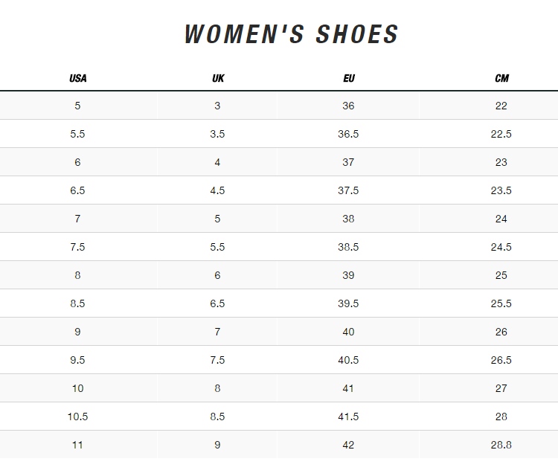Select the 24.5 CM cell

click(x=501, y=247)
